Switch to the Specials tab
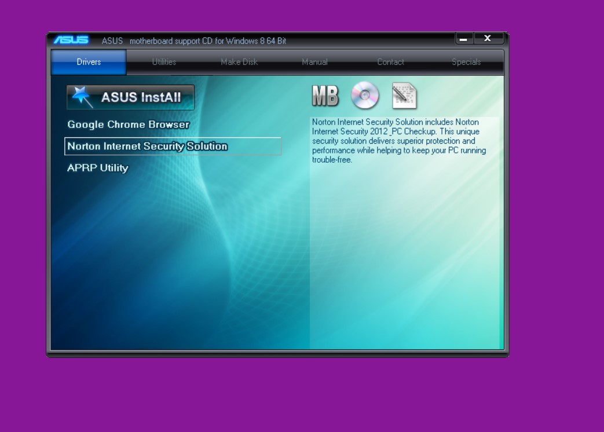 tap(466, 62)
